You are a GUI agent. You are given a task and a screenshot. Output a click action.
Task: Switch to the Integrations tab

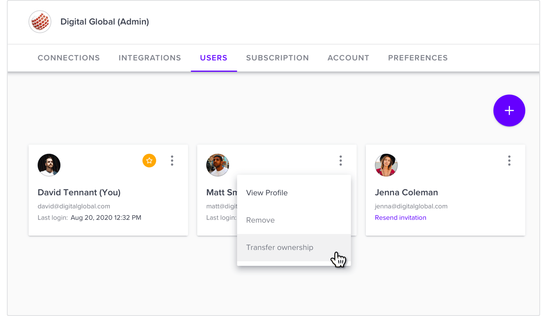tap(150, 58)
